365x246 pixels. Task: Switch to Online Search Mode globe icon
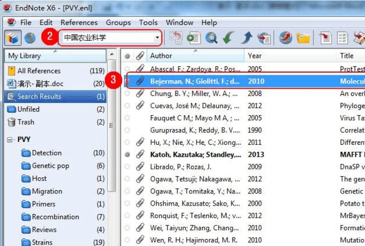[x=30, y=38]
